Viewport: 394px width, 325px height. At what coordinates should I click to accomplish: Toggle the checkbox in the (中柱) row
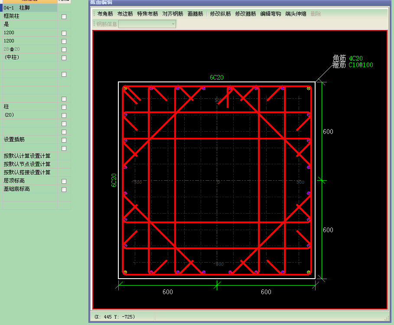coord(64,58)
